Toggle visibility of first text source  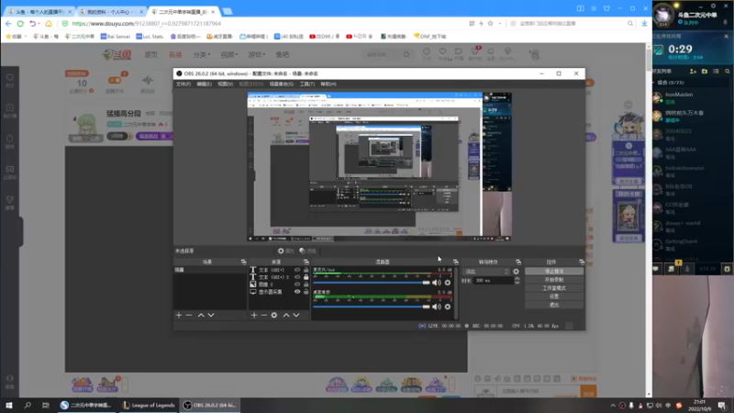[x=297, y=270]
